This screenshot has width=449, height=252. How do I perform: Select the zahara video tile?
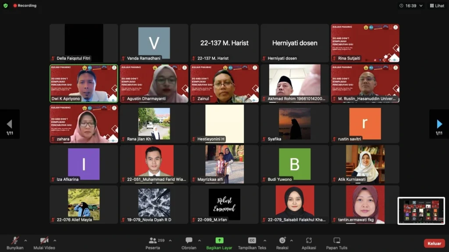(84, 124)
